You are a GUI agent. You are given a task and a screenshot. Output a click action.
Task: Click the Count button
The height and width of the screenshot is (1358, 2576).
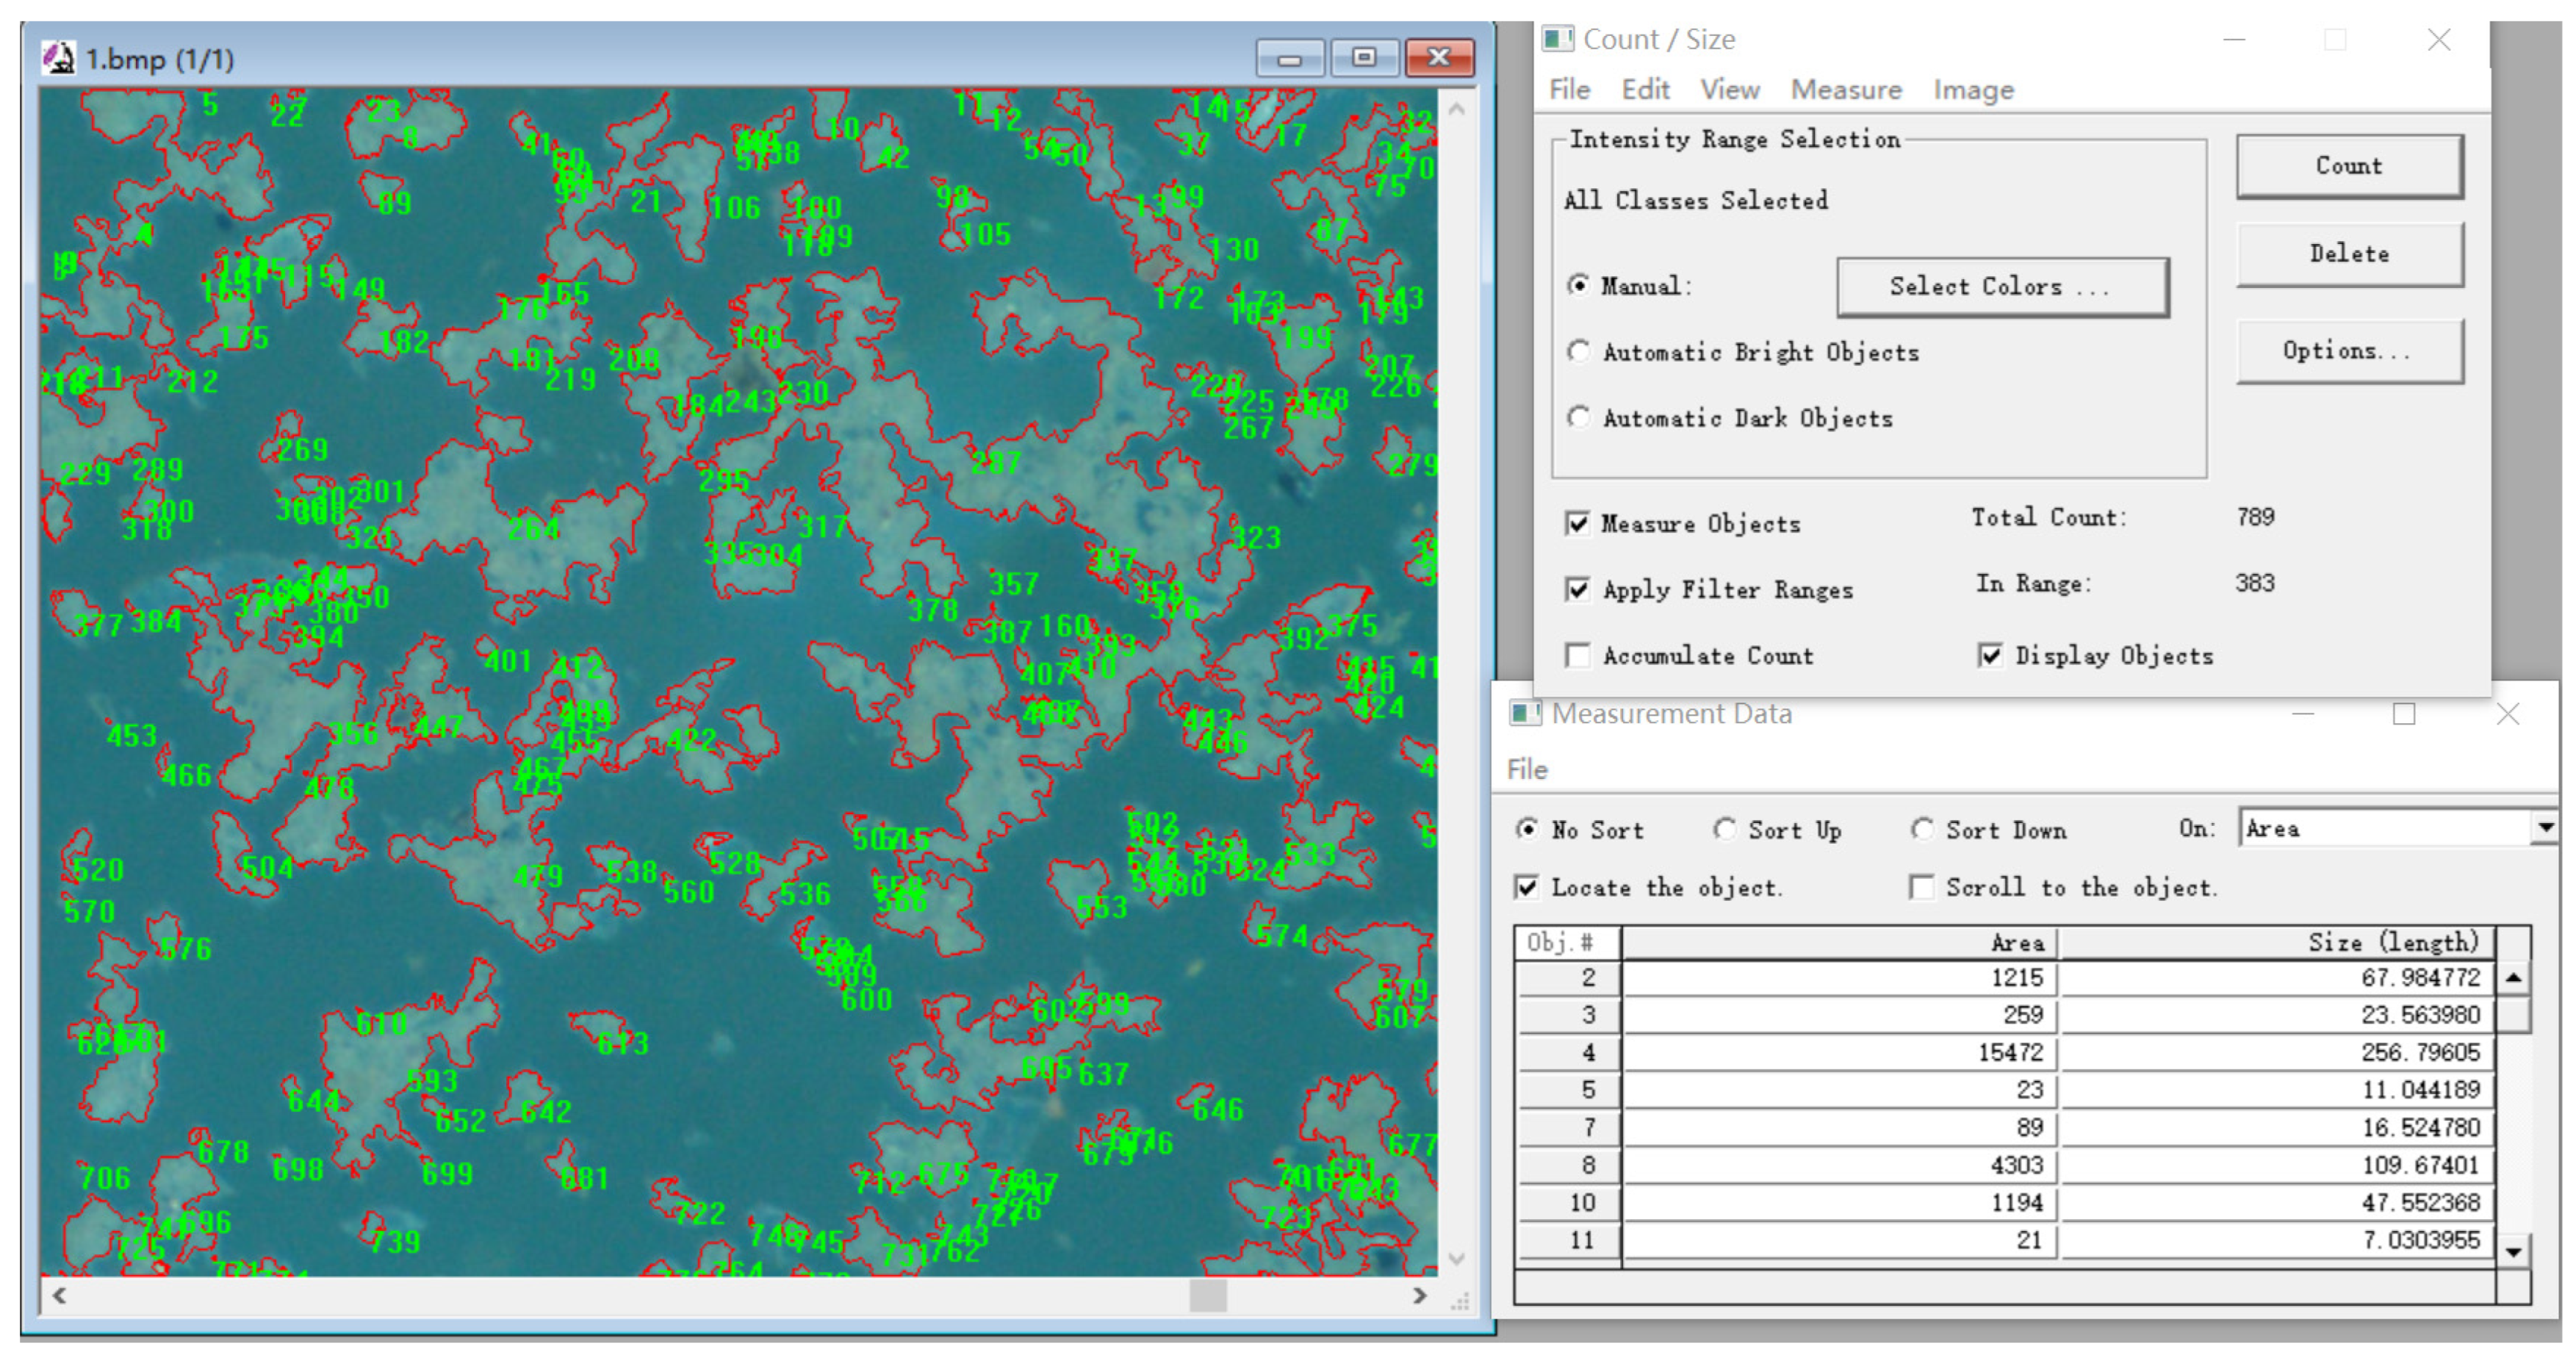click(2349, 166)
